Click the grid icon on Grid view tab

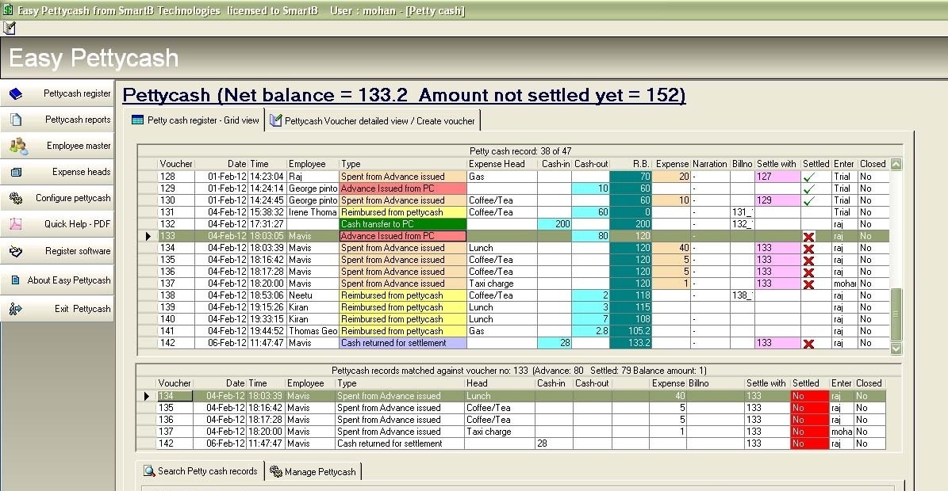tap(137, 120)
